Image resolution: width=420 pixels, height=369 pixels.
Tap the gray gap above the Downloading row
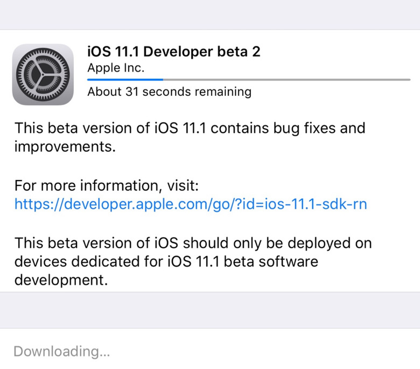pyautogui.click(x=210, y=310)
